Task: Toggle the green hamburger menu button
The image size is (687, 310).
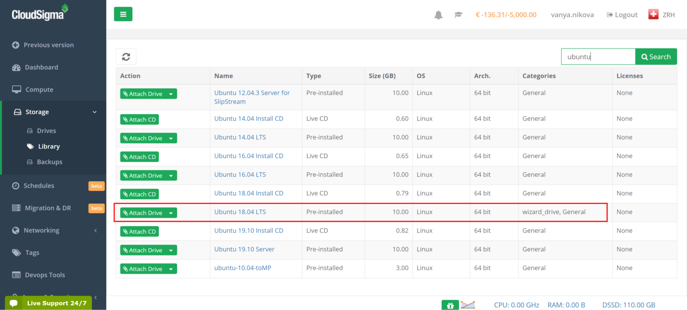Action: 123,14
